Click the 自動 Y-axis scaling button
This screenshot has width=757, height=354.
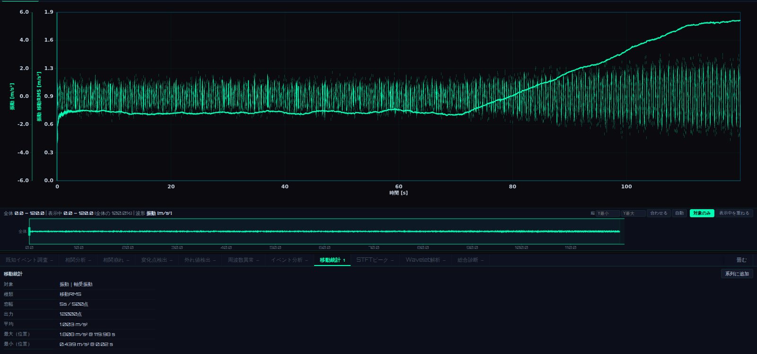[x=679, y=213]
